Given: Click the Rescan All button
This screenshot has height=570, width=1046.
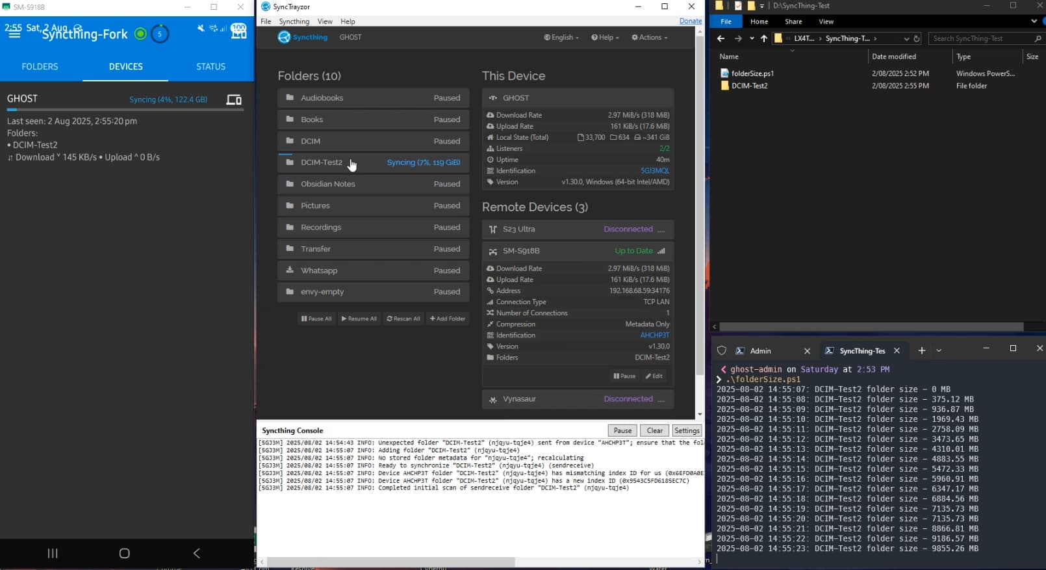Looking at the screenshot, I should click(x=403, y=318).
